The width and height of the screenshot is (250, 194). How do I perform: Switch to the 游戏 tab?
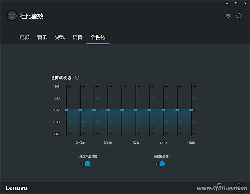click(x=60, y=37)
